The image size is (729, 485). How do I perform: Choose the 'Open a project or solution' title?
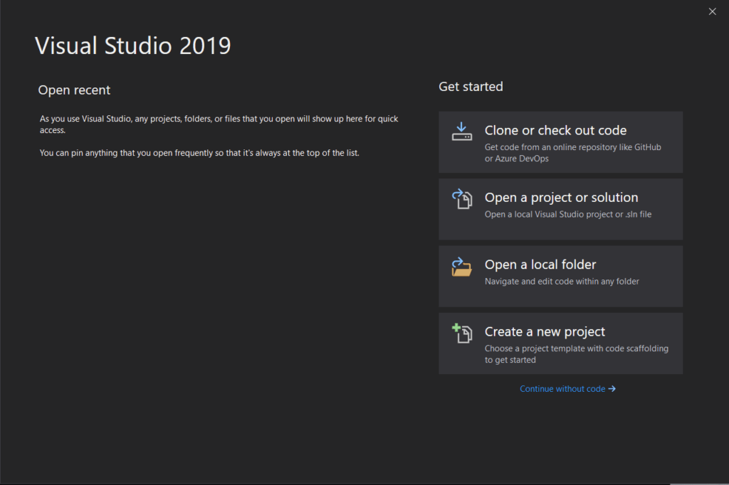(x=561, y=198)
